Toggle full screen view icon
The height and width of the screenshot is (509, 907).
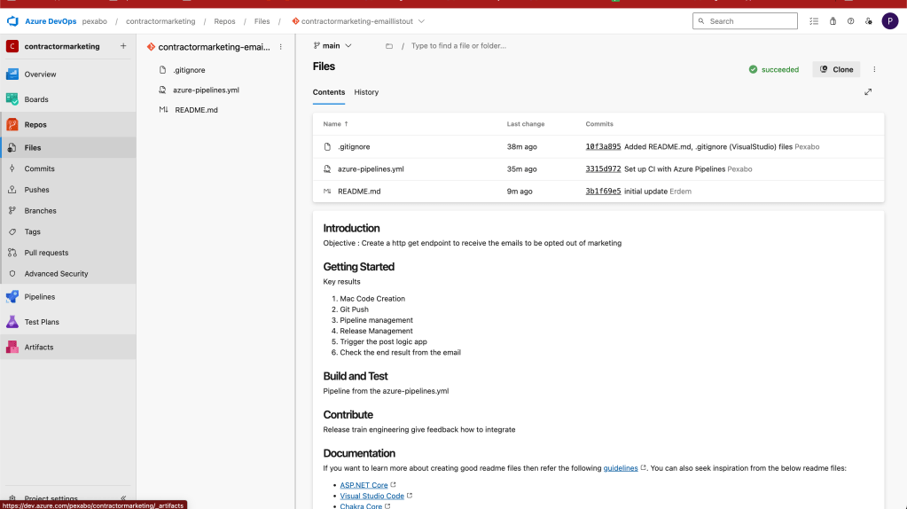click(868, 92)
